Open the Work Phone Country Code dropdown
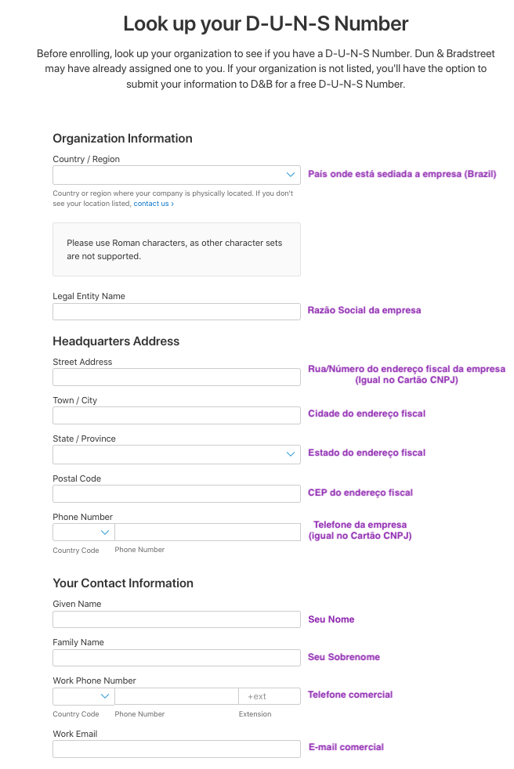 [84, 696]
